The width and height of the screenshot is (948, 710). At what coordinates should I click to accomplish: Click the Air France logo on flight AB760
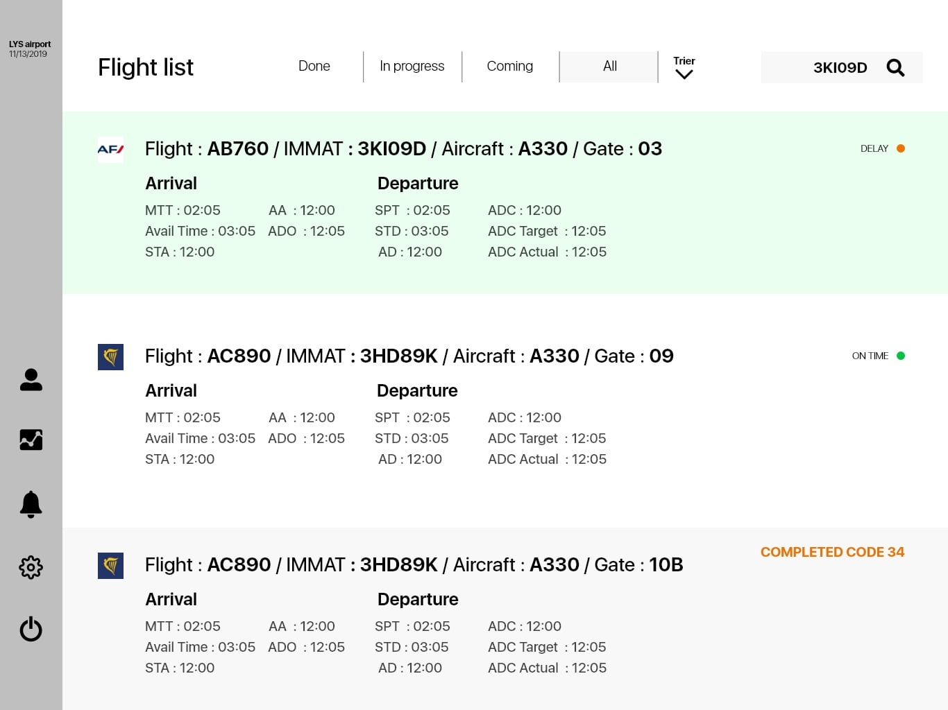point(110,149)
